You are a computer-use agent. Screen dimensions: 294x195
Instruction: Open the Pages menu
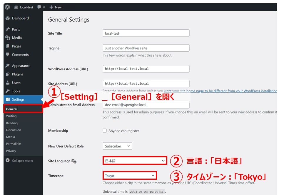coord(16,46)
